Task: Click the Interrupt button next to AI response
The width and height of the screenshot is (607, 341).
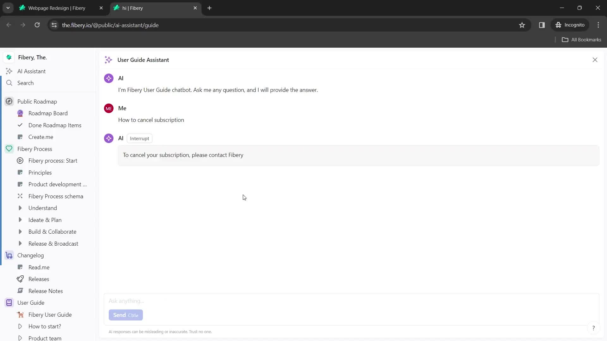Action: (139, 138)
